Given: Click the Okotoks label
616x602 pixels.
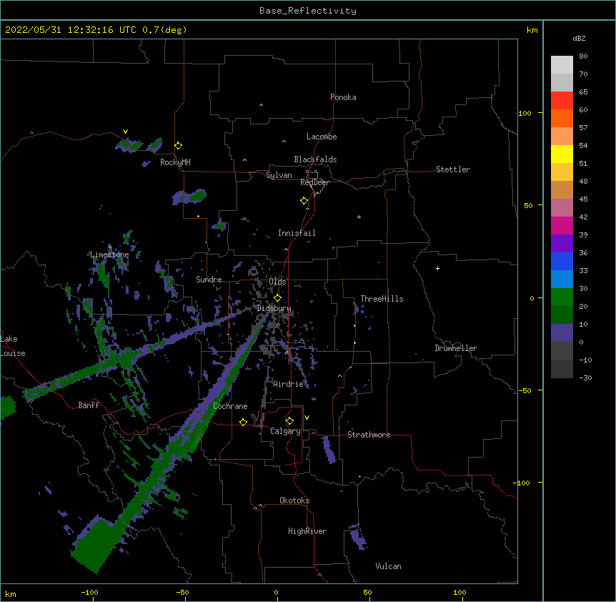Looking at the screenshot, I should click(x=294, y=500).
